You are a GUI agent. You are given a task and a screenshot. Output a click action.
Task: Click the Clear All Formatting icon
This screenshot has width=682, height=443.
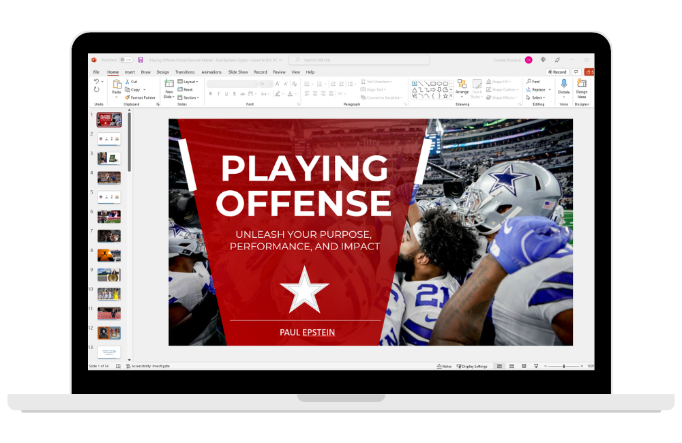(x=295, y=83)
